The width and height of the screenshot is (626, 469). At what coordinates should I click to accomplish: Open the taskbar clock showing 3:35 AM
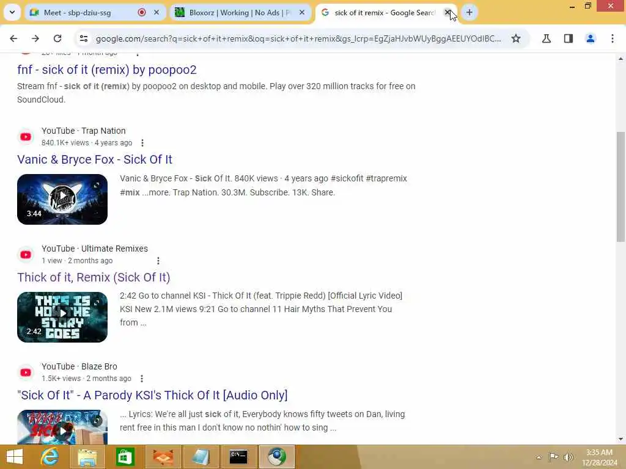599,457
